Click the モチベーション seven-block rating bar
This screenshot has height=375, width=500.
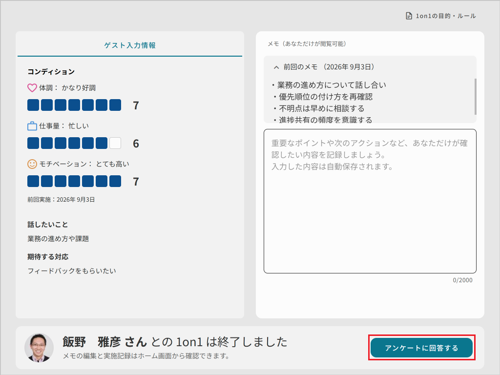74,181
